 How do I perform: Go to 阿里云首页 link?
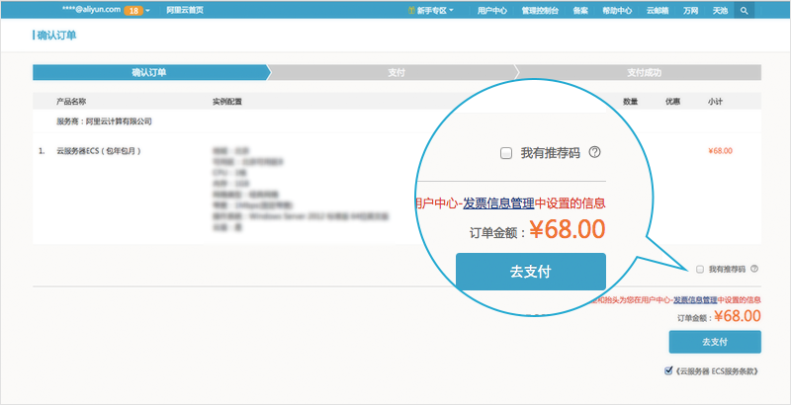185,11
